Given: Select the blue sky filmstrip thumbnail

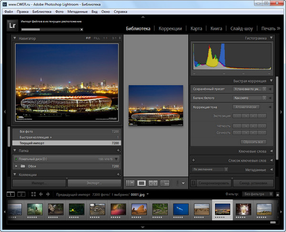Looking at the screenshot, I should [x=180, y=210].
